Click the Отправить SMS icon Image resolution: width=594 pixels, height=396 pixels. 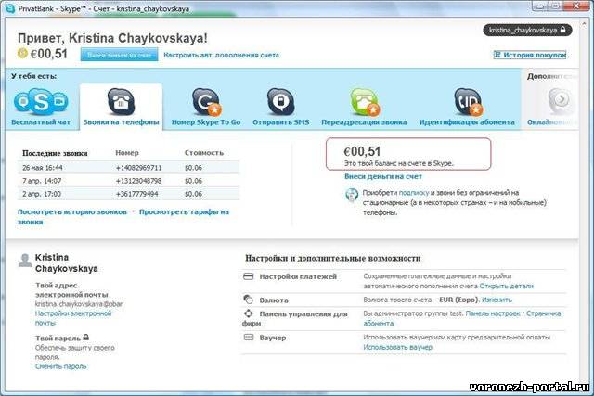280,101
